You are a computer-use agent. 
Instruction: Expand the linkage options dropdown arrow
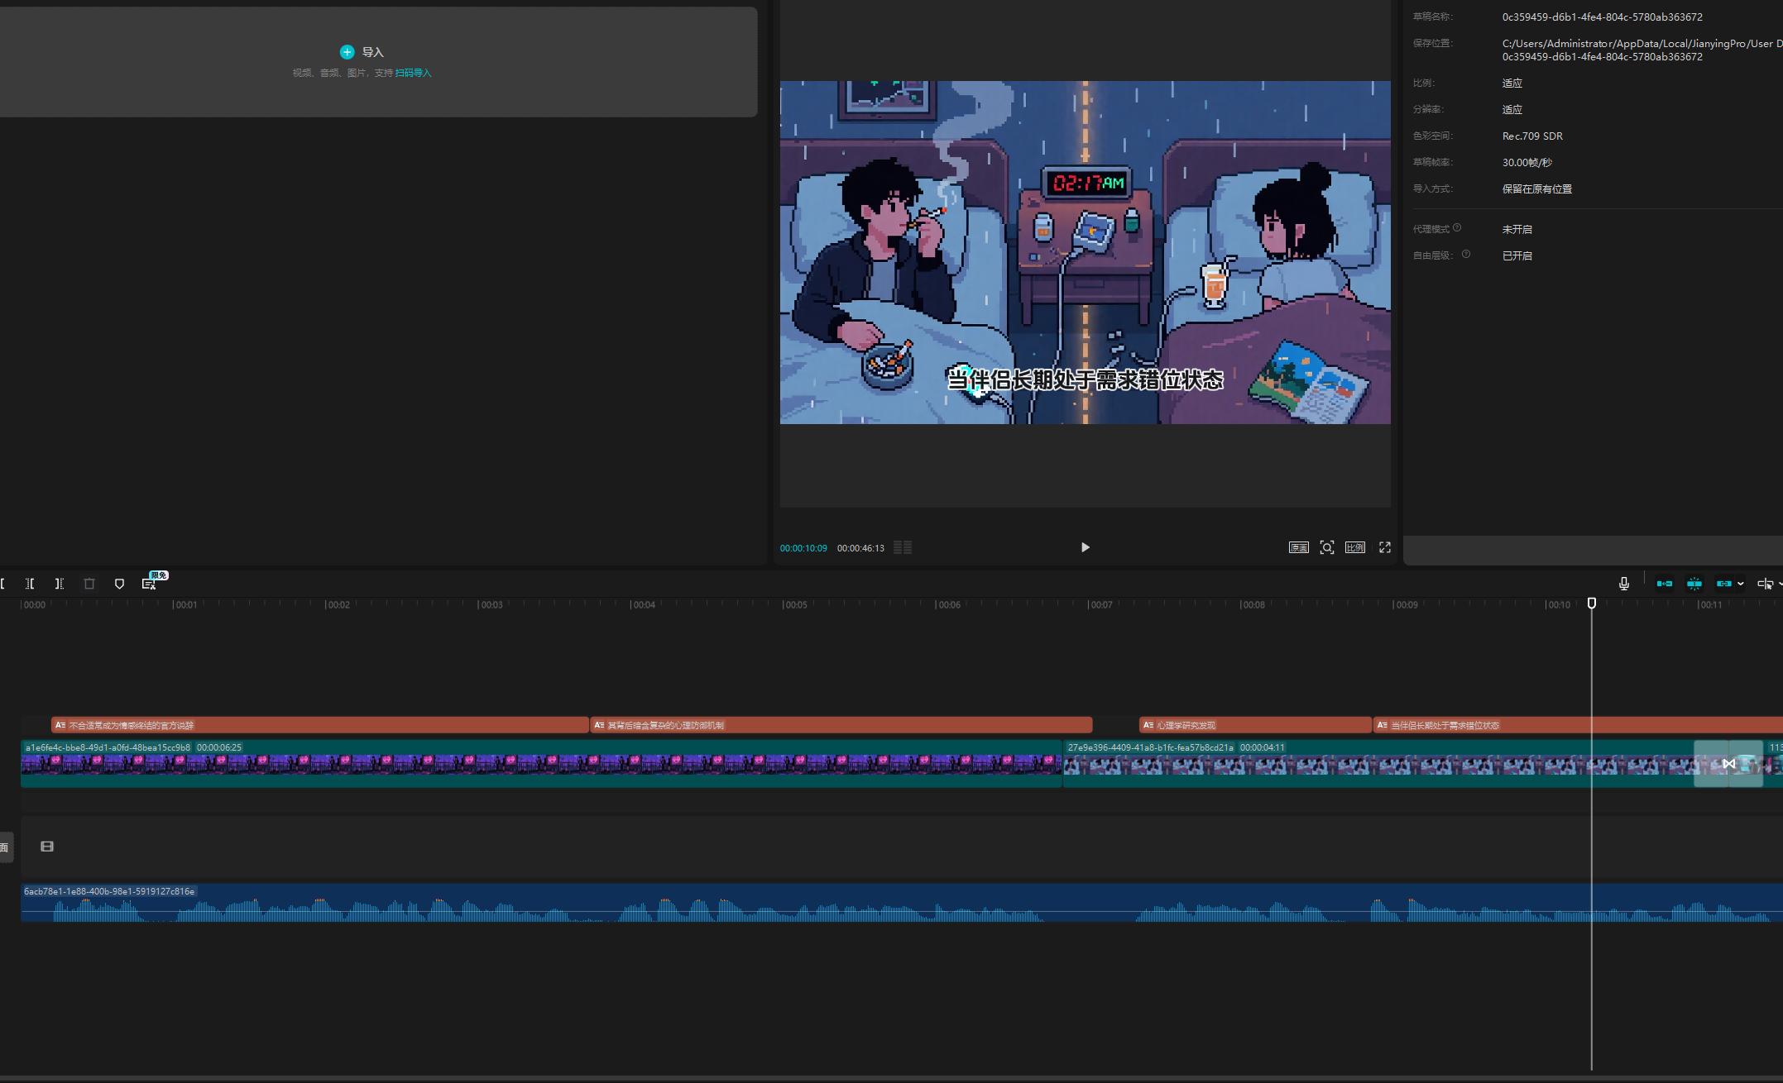point(1741,584)
